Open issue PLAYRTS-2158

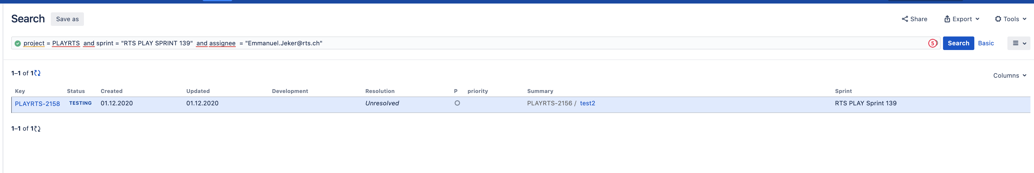[x=37, y=104]
